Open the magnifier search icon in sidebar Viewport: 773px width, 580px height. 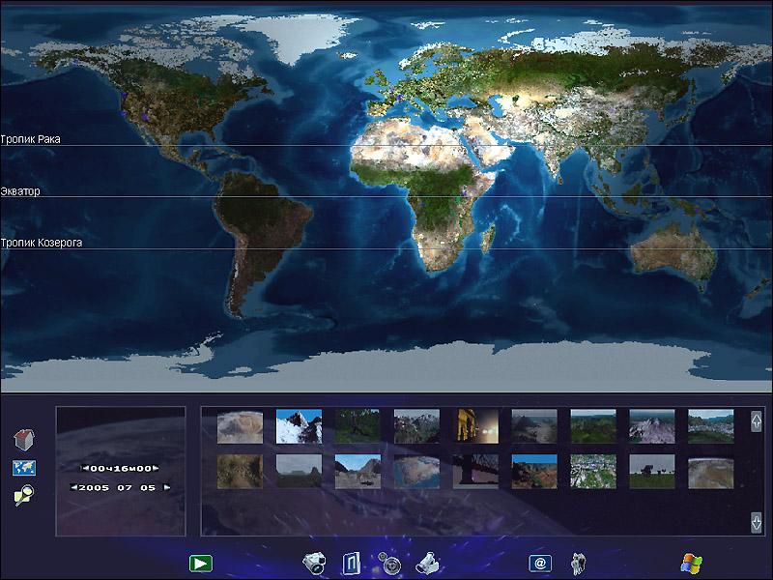click(23, 496)
